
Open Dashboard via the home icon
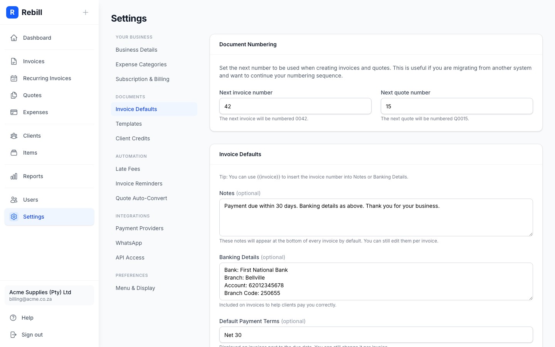click(14, 37)
